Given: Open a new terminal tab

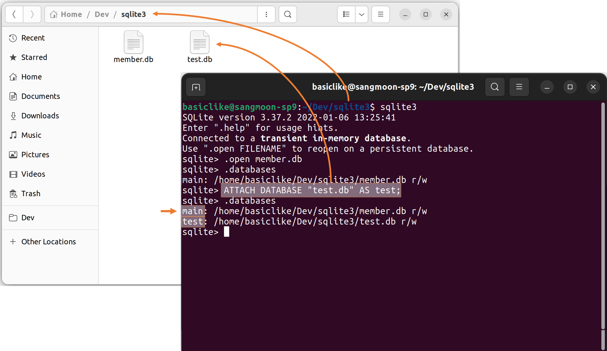Looking at the screenshot, I should click(x=196, y=87).
